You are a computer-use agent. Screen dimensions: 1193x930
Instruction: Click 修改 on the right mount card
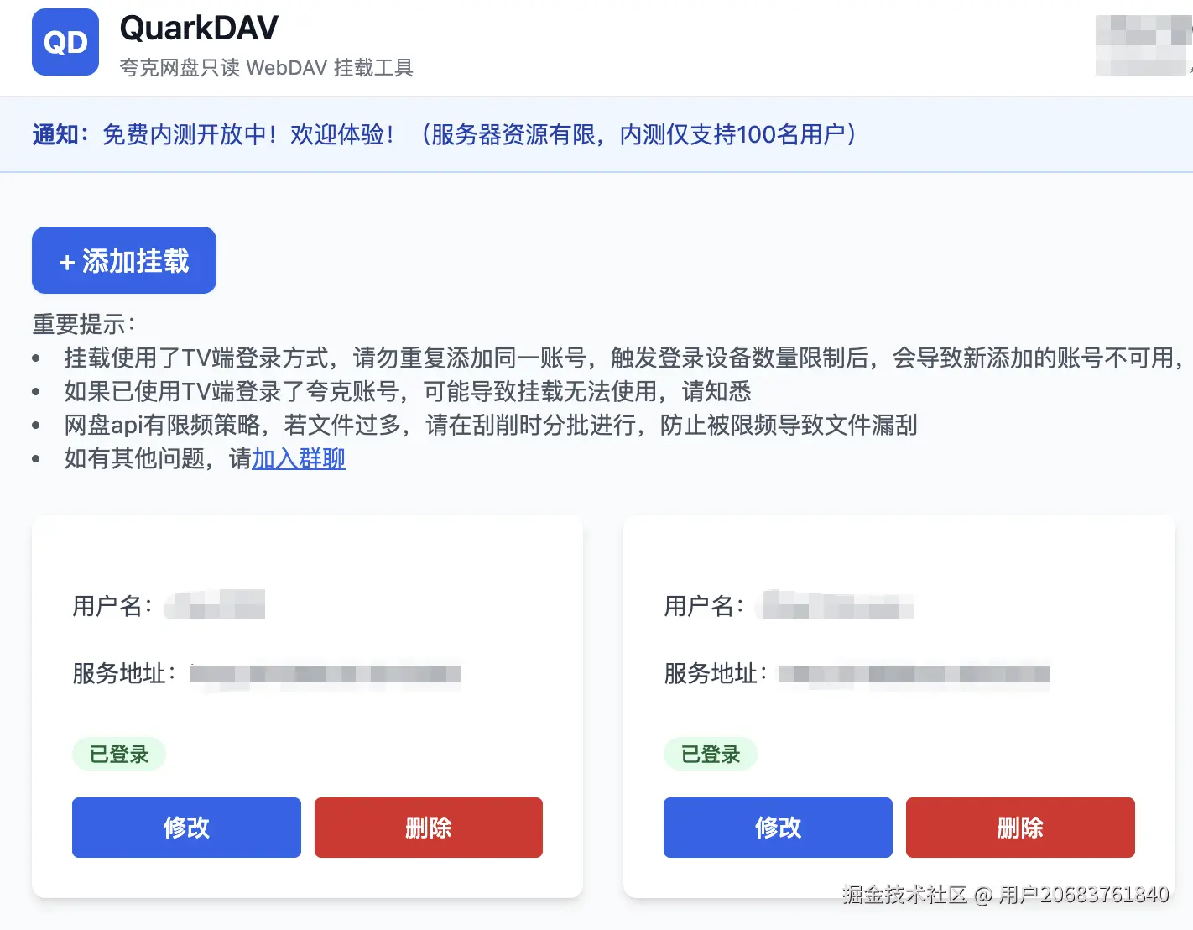coord(777,828)
